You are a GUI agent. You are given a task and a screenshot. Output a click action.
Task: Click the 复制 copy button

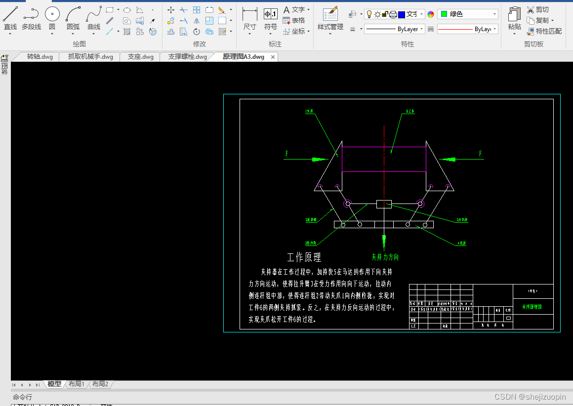pyautogui.click(x=538, y=20)
